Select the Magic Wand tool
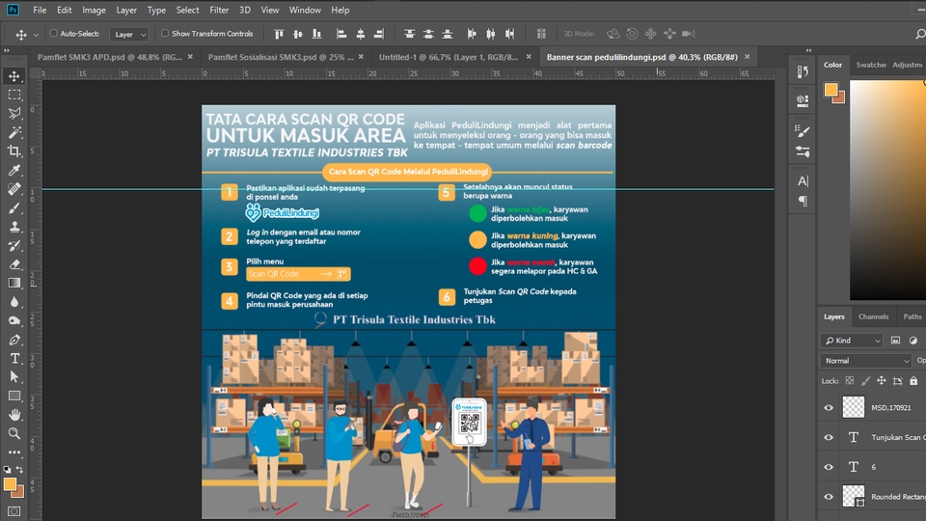This screenshot has height=521, width=926. coord(14,132)
